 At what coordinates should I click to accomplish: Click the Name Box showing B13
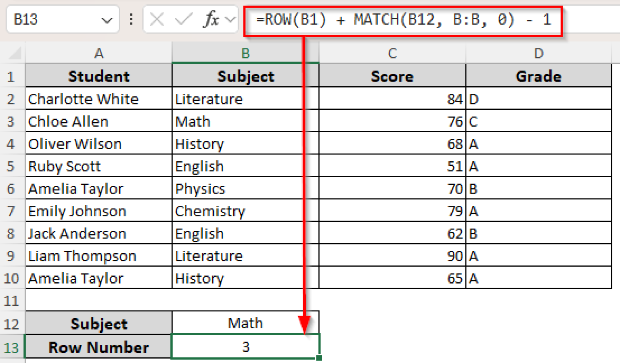(x=52, y=19)
